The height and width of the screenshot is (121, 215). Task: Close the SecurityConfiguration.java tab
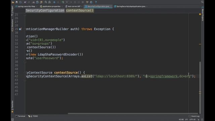(x=111, y=6)
